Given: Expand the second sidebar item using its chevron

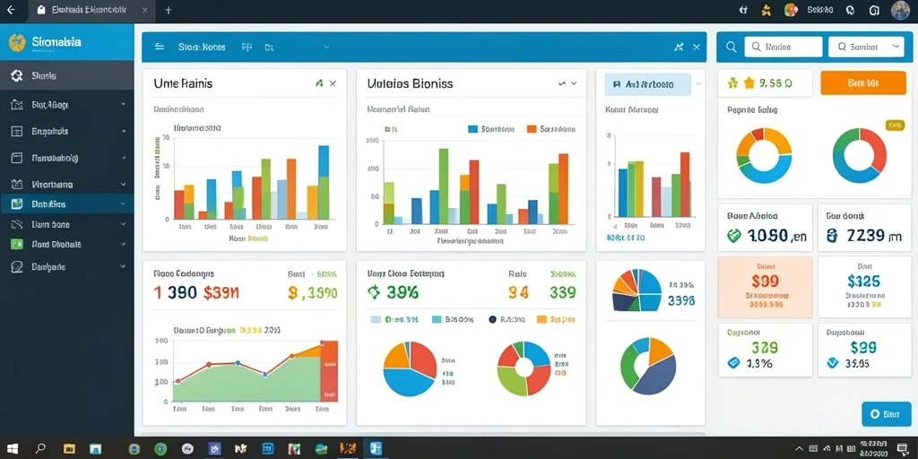Looking at the screenshot, I should point(123,104).
